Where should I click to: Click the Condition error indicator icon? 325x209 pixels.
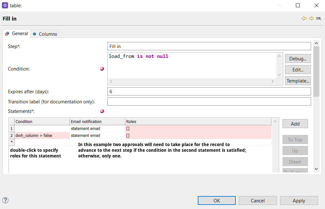[x=102, y=69]
